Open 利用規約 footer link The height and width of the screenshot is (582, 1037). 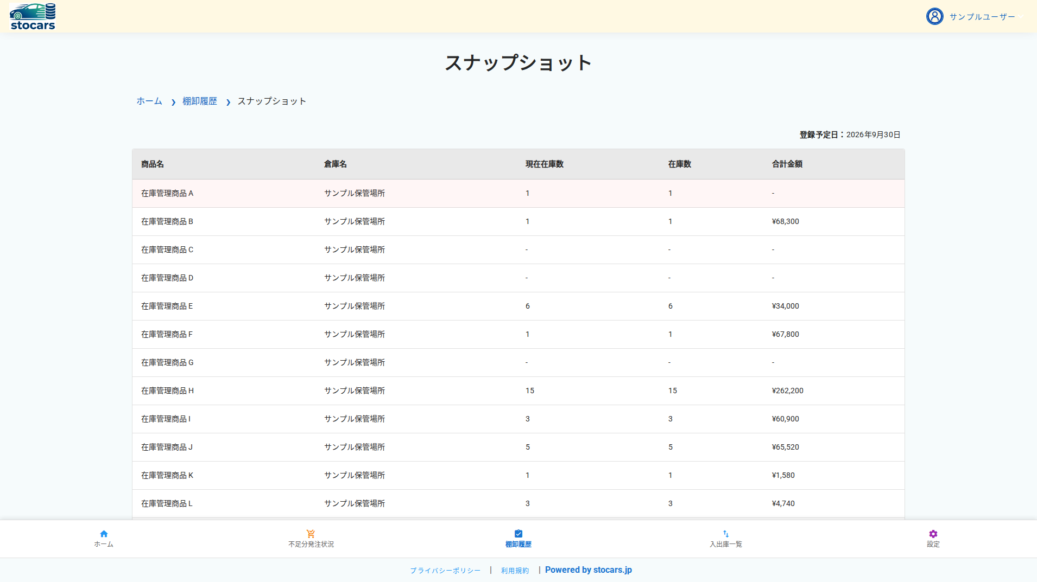[515, 571]
